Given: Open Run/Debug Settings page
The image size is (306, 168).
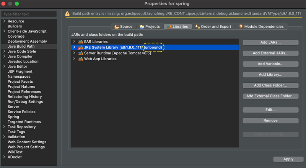Looking at the screenshot, I should click(25, 102).
